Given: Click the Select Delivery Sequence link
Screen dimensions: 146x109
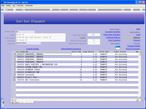Looking at the screenshot, I should coord(71,49).
